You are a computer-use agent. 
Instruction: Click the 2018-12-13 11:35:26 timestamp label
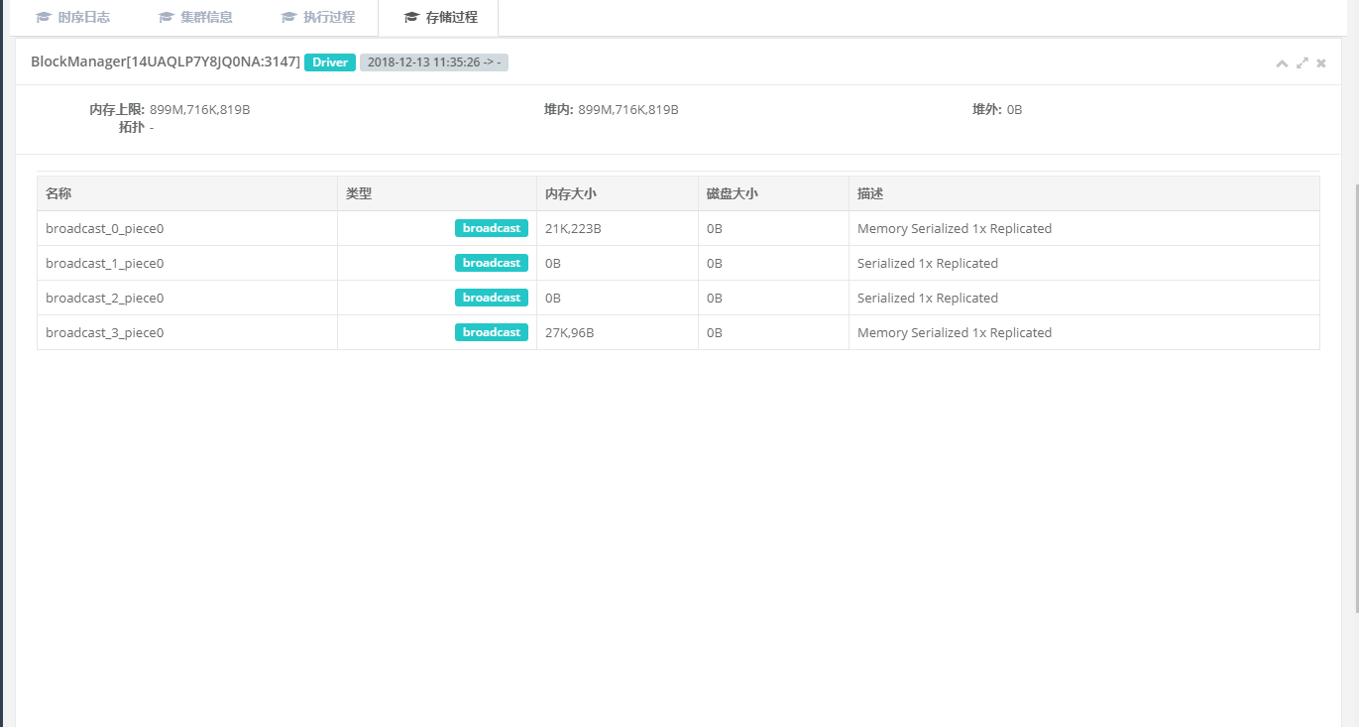pyautogui.click(x=433, y=62)
